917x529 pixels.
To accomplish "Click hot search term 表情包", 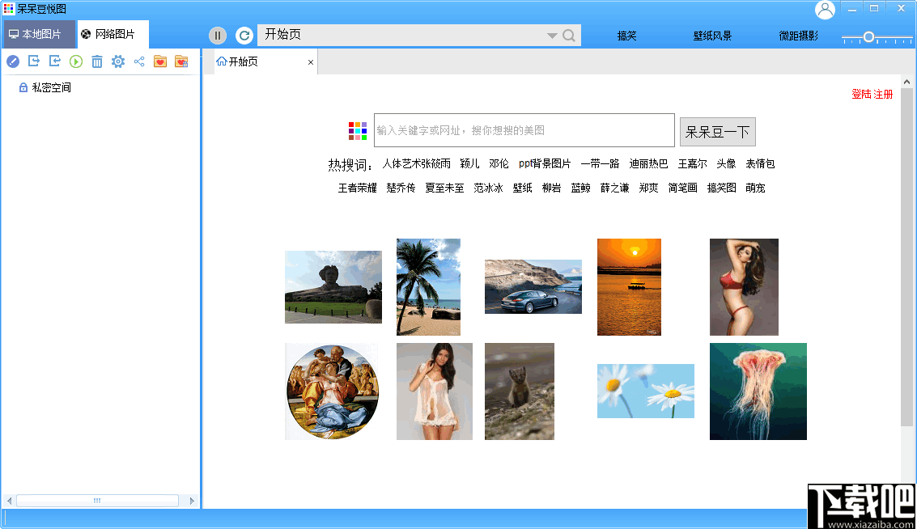I will coord(760,163).
